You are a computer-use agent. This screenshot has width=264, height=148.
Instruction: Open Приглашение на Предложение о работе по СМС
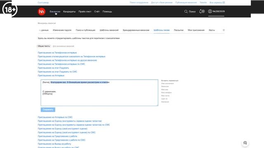pyautogui.click(x=61, y=140)
